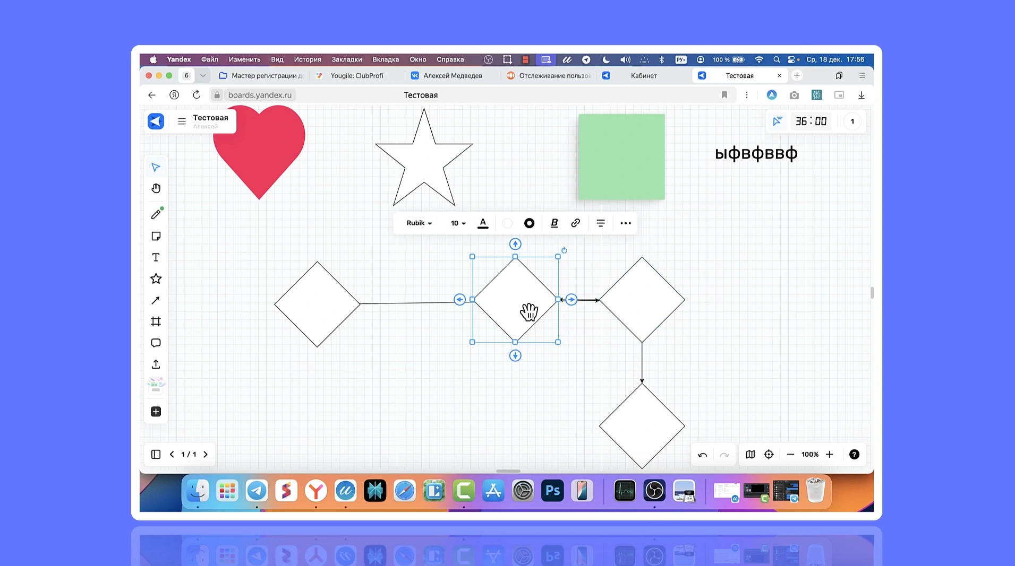Select the Text tool
This screenshot has height=566, width=1015.
[x=156, y=257]
